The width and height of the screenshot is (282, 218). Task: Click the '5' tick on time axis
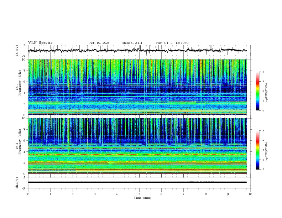139,194
